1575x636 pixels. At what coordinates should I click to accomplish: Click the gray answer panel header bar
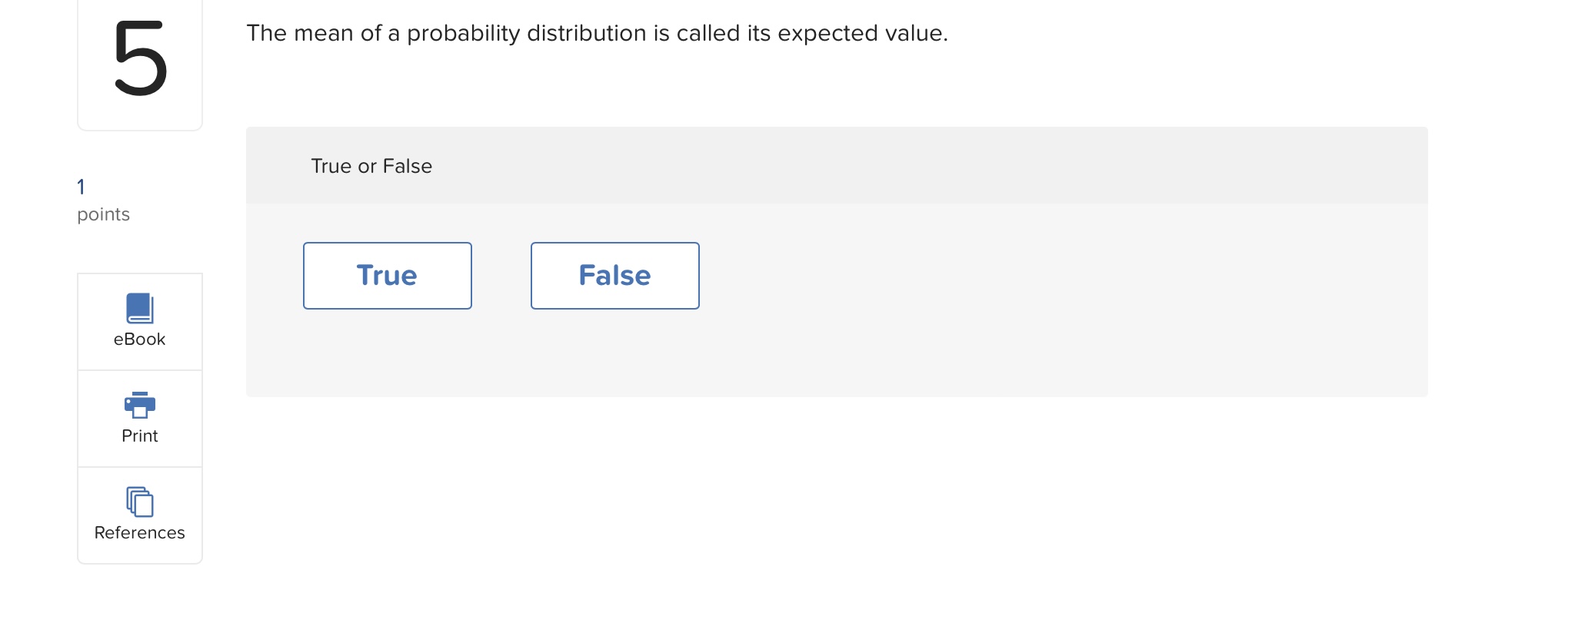pos(837,165)
